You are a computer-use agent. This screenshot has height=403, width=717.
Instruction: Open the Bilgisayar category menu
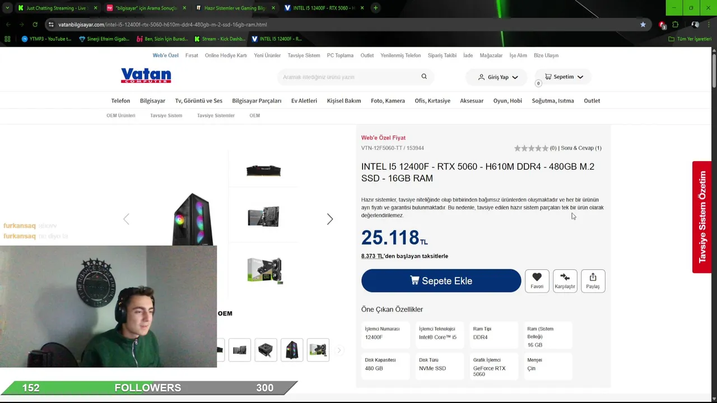pos(152,101)
